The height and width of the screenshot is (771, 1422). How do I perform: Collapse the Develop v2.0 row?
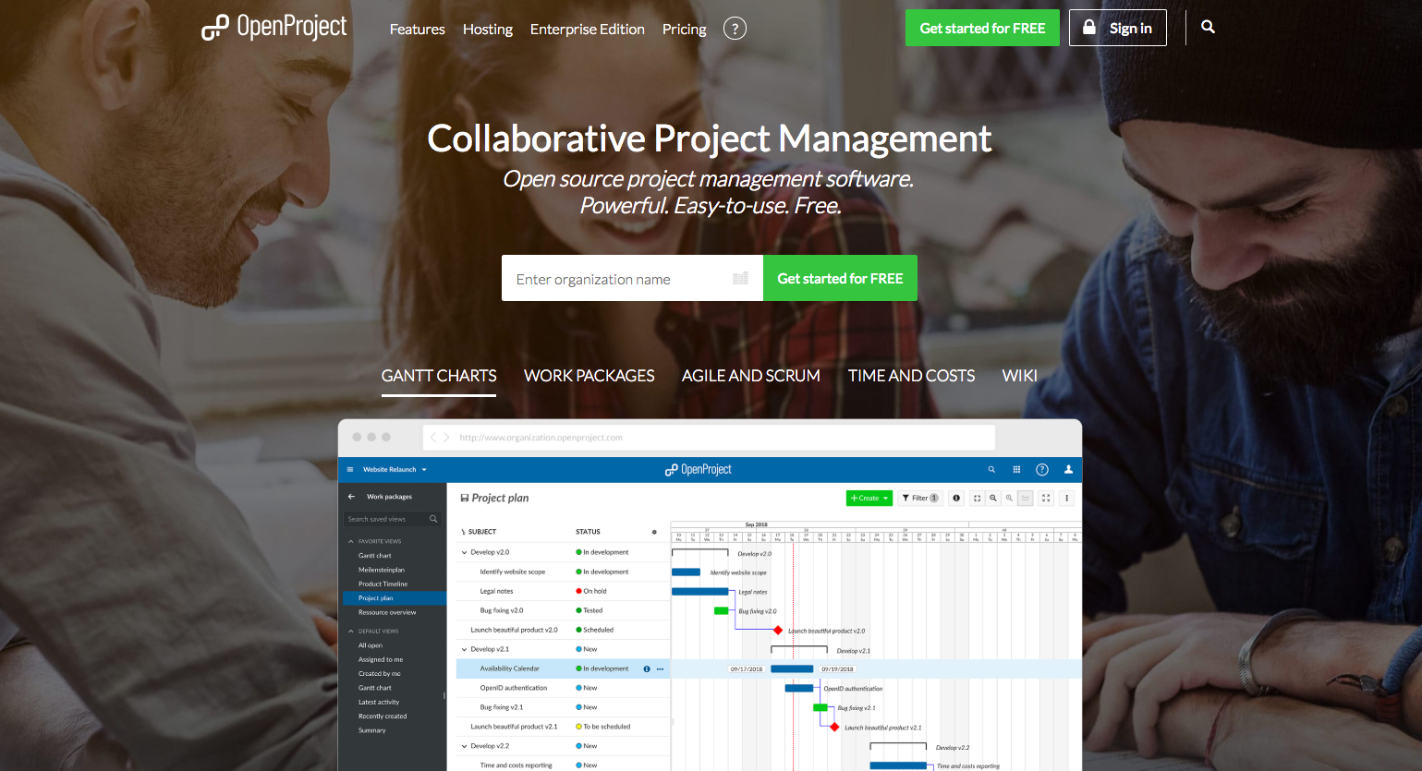pyautogui.click(x=464, y=552)
